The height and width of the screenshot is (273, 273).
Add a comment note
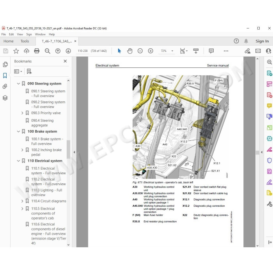point(211,51)
